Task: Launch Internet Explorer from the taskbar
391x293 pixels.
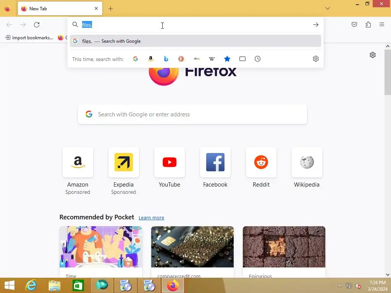Action: coord(31,285)
